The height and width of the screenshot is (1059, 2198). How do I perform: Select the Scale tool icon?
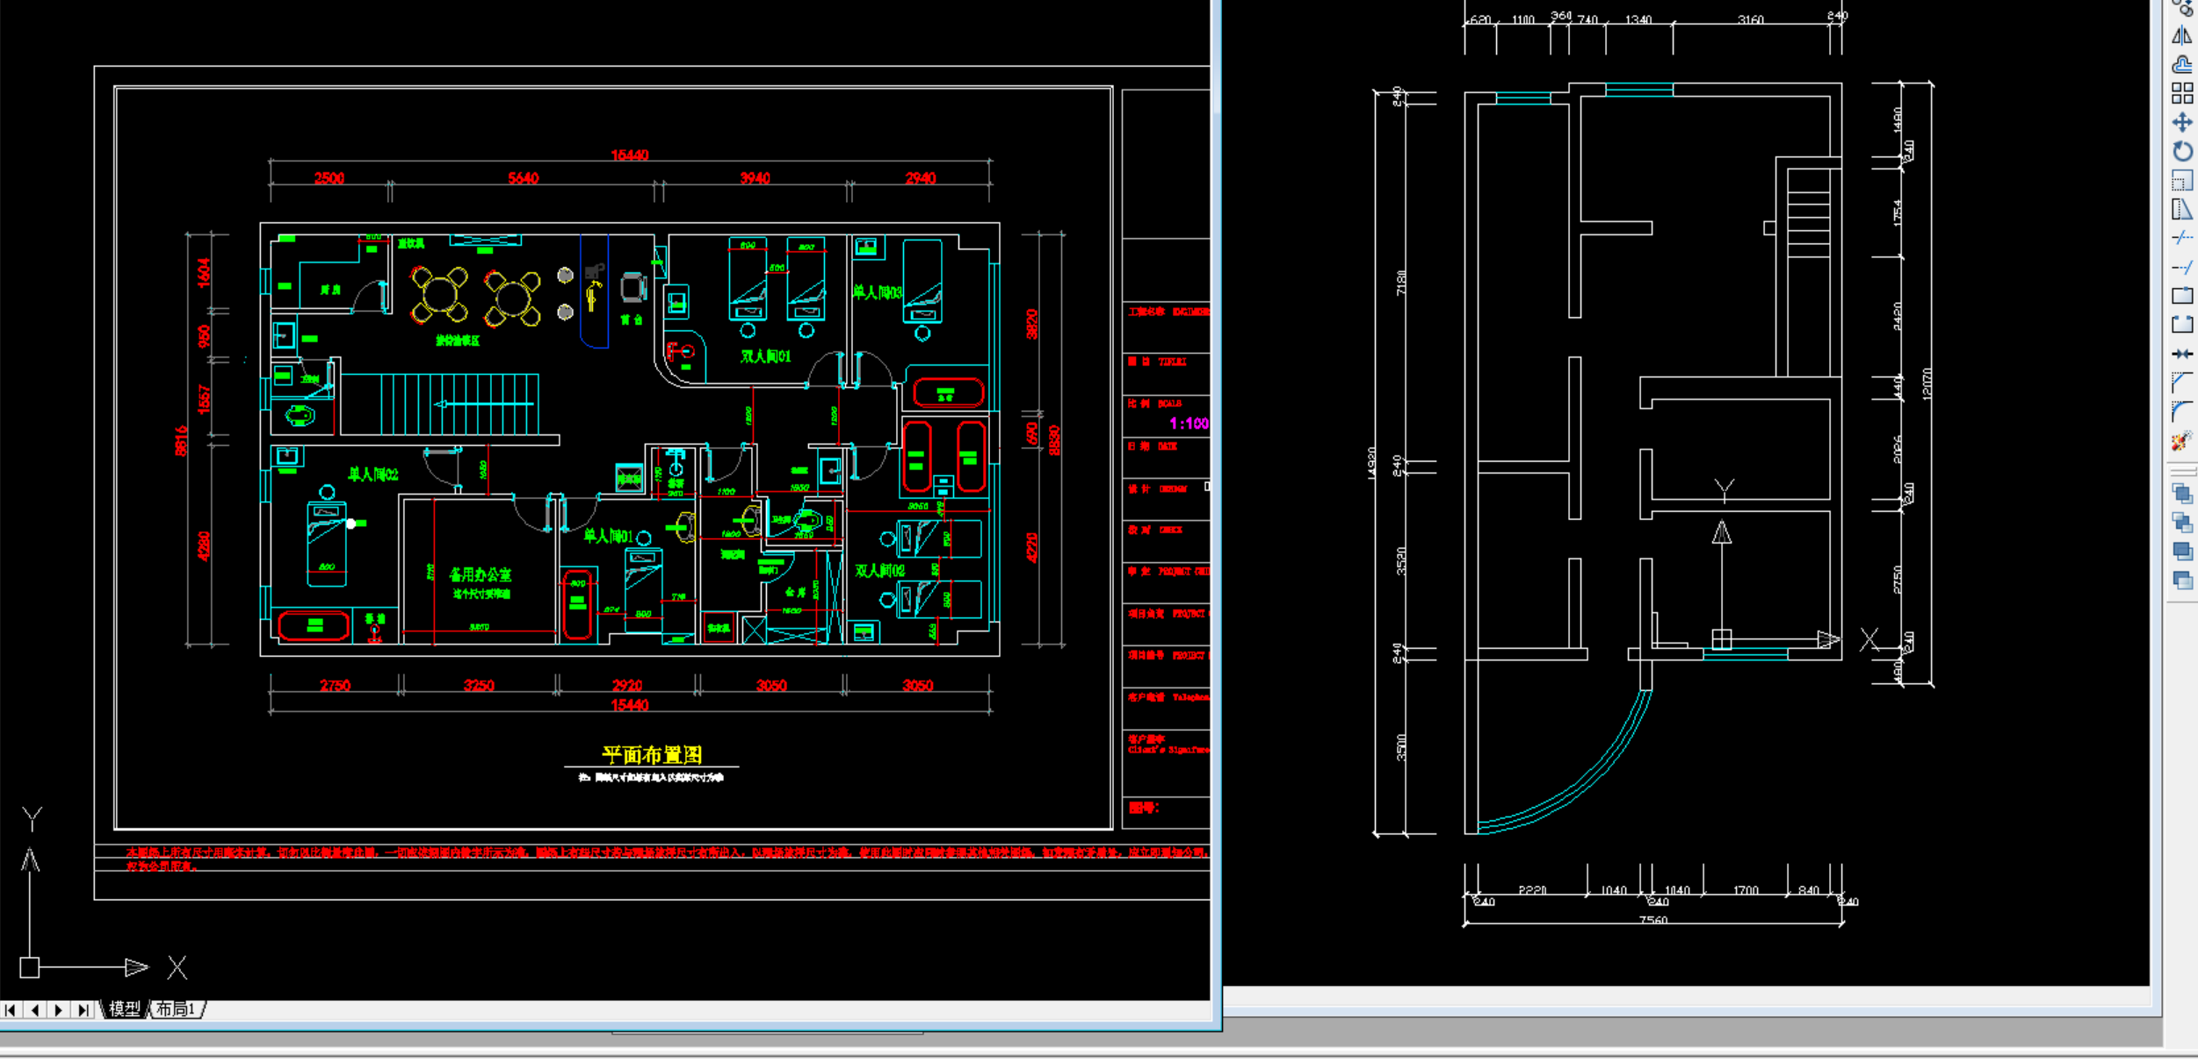tap(2181, 181)
